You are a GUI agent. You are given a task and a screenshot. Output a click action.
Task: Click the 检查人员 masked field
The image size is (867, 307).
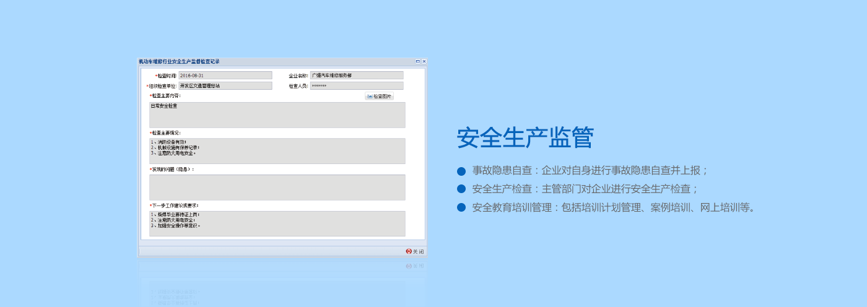pos(356,86)
